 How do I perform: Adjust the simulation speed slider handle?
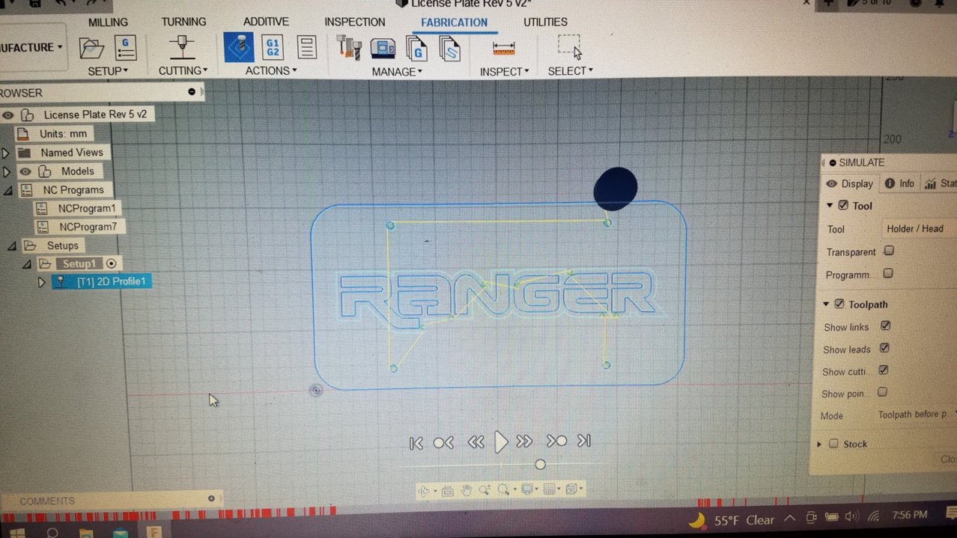[x=540, y=465]
